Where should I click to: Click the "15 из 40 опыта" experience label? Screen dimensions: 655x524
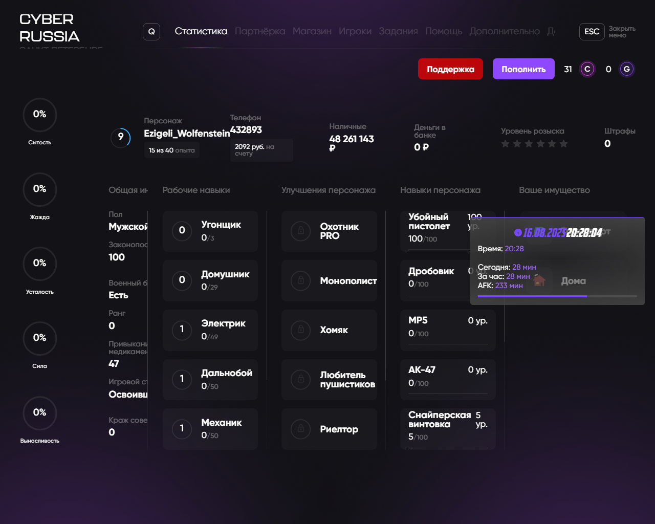[172, 150]
